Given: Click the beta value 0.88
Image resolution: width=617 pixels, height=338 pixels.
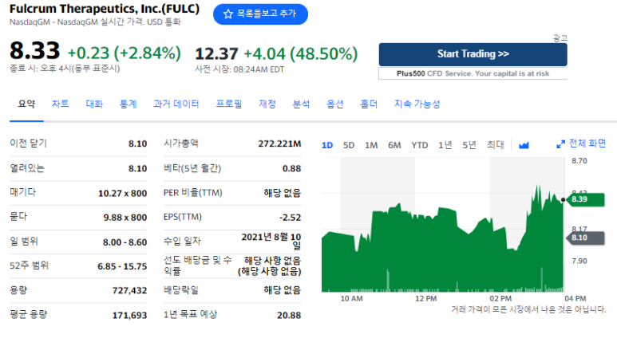Looking at the screenshot, I should pos(291,169).
